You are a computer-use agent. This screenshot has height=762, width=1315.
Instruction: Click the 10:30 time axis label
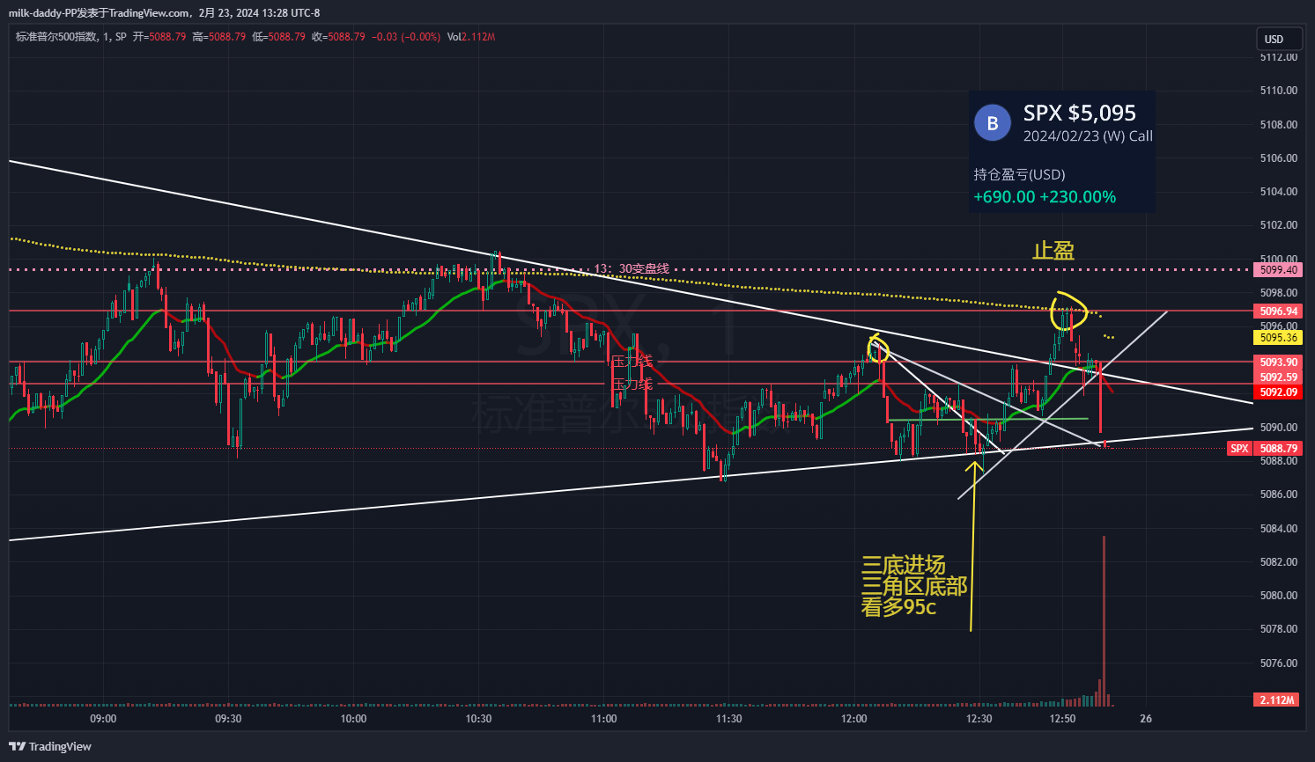click(478, 719)
